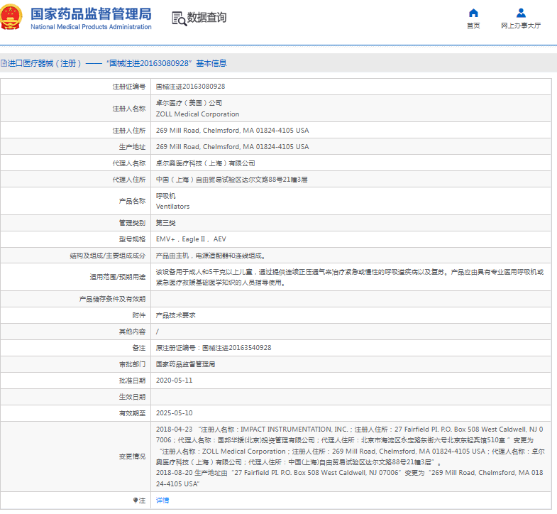
Task: Click the 型号规格 label
Action: [x=132, y=239]
